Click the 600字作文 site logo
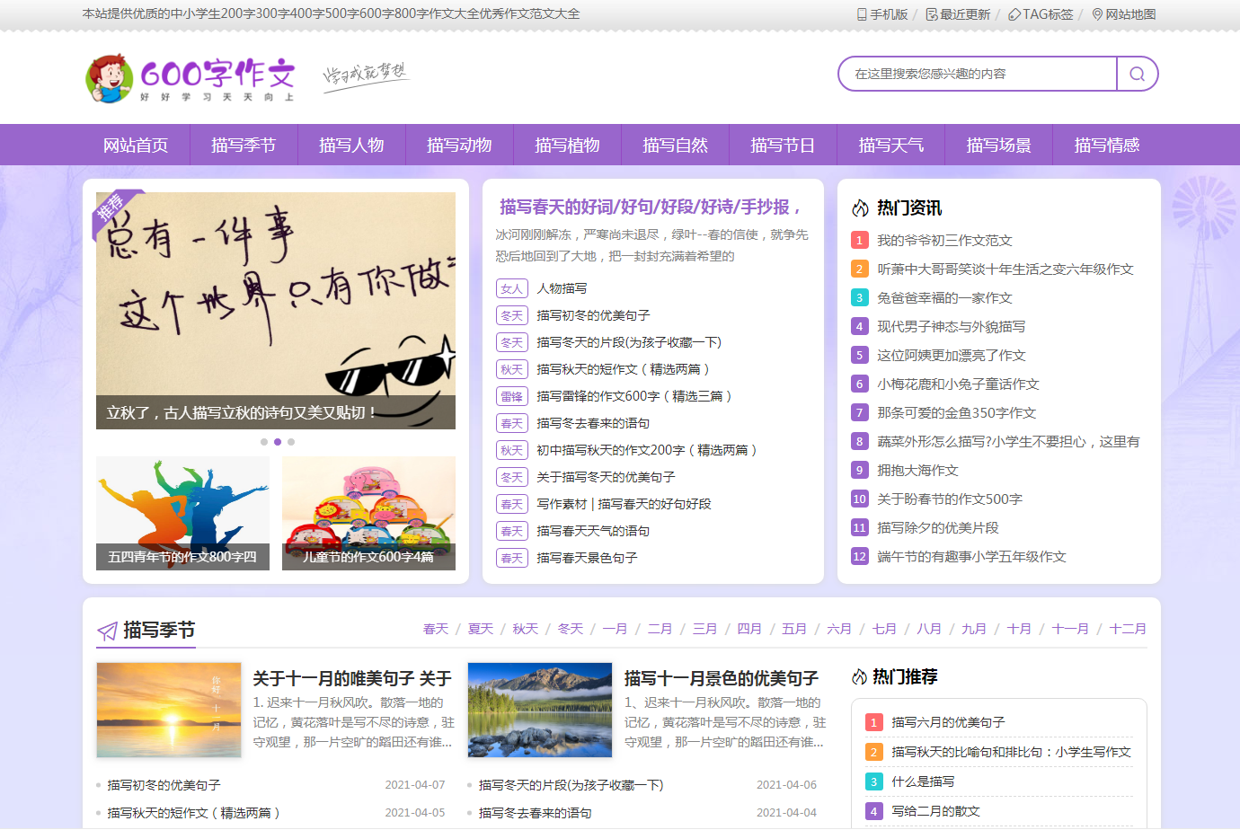Viewport: 1240px width, 830px height. pos(190,77)
